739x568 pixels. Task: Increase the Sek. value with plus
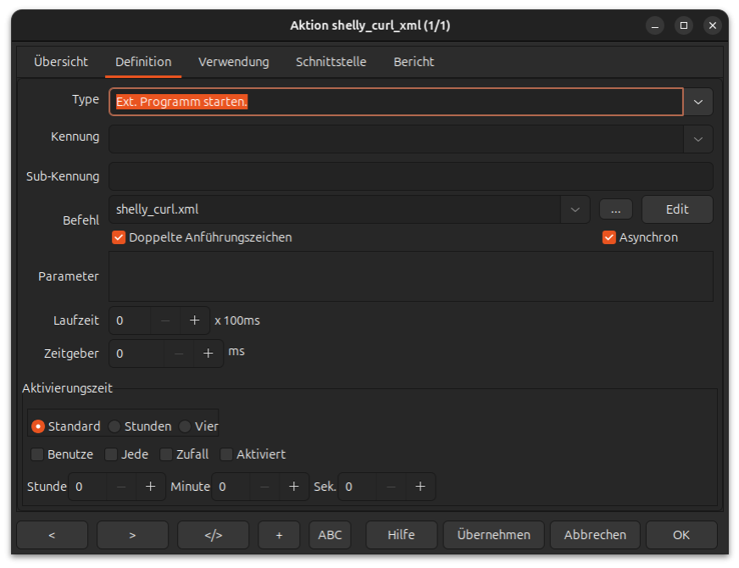coord(420,487)
